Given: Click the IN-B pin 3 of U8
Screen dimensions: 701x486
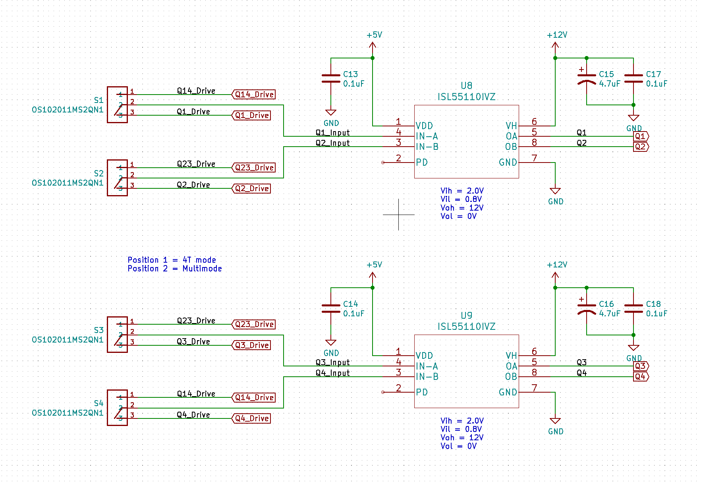Looking at the screenshot, I should 398,147.
